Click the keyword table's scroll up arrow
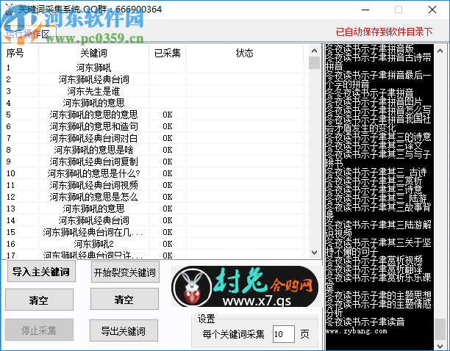 coord(314,51)
